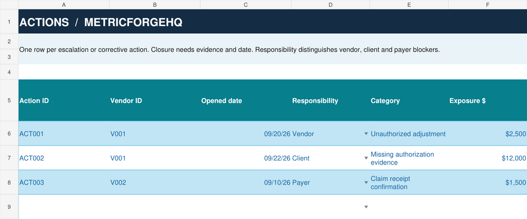The width and height of the screenshot is (527, 219).
Task: Select column D header
Action: coord(330,5)
